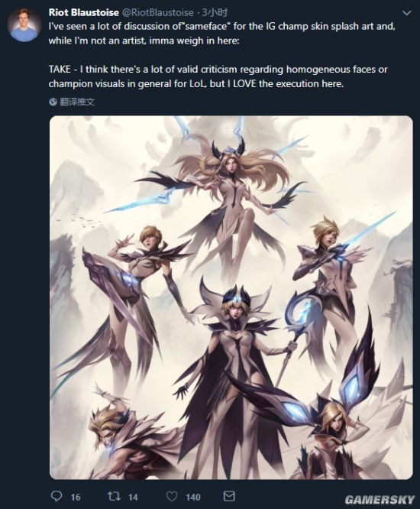Click the 3小时 timestamp
The width and height of the screenshot is (420, 509).
pos(215,12)
